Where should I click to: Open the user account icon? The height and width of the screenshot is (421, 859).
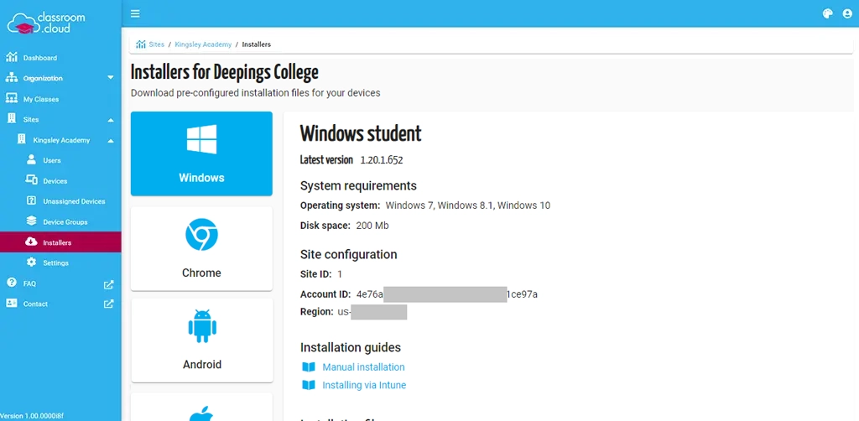[847, 13]
